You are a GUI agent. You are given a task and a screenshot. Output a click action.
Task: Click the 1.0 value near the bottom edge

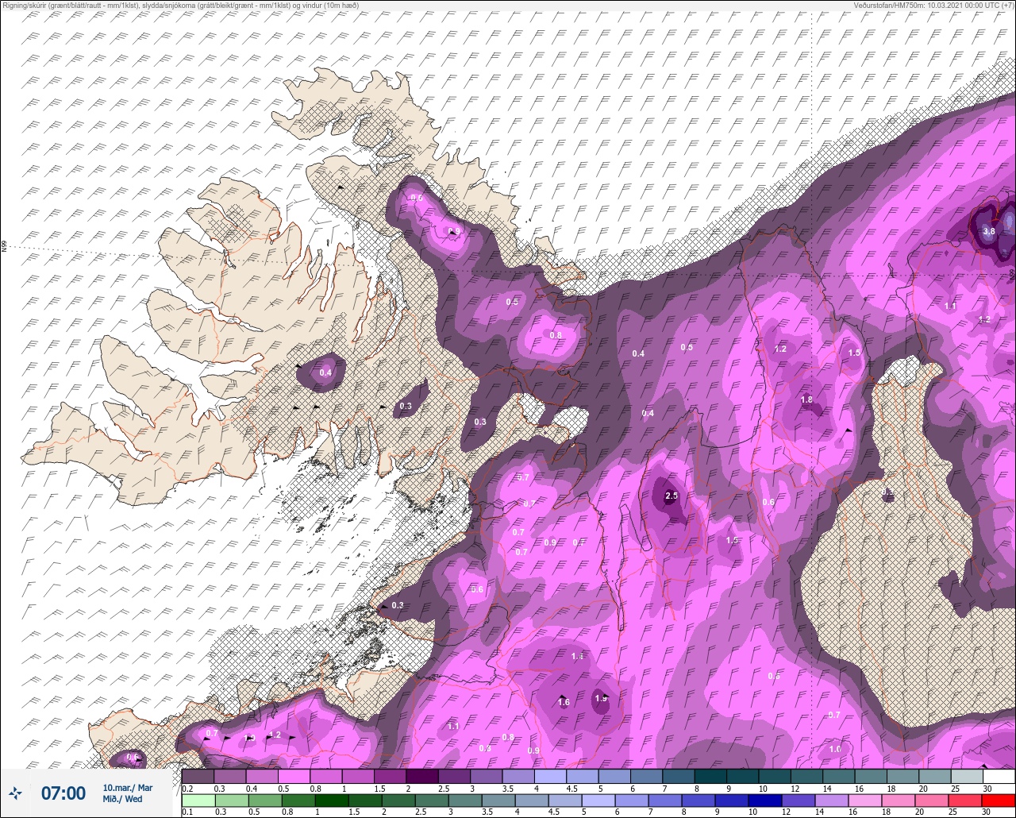(835, 750)
